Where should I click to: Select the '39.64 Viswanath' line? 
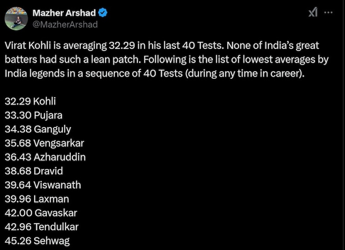pyautogui.click(x=42, y=185)
